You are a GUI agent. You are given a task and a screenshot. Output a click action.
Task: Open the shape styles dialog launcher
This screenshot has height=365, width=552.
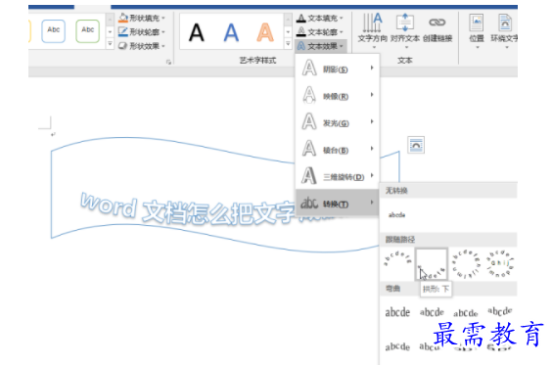(168, 62)
